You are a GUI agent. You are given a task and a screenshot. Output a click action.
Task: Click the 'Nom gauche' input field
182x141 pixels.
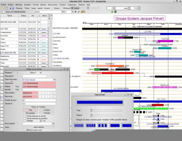click(35, 76)
